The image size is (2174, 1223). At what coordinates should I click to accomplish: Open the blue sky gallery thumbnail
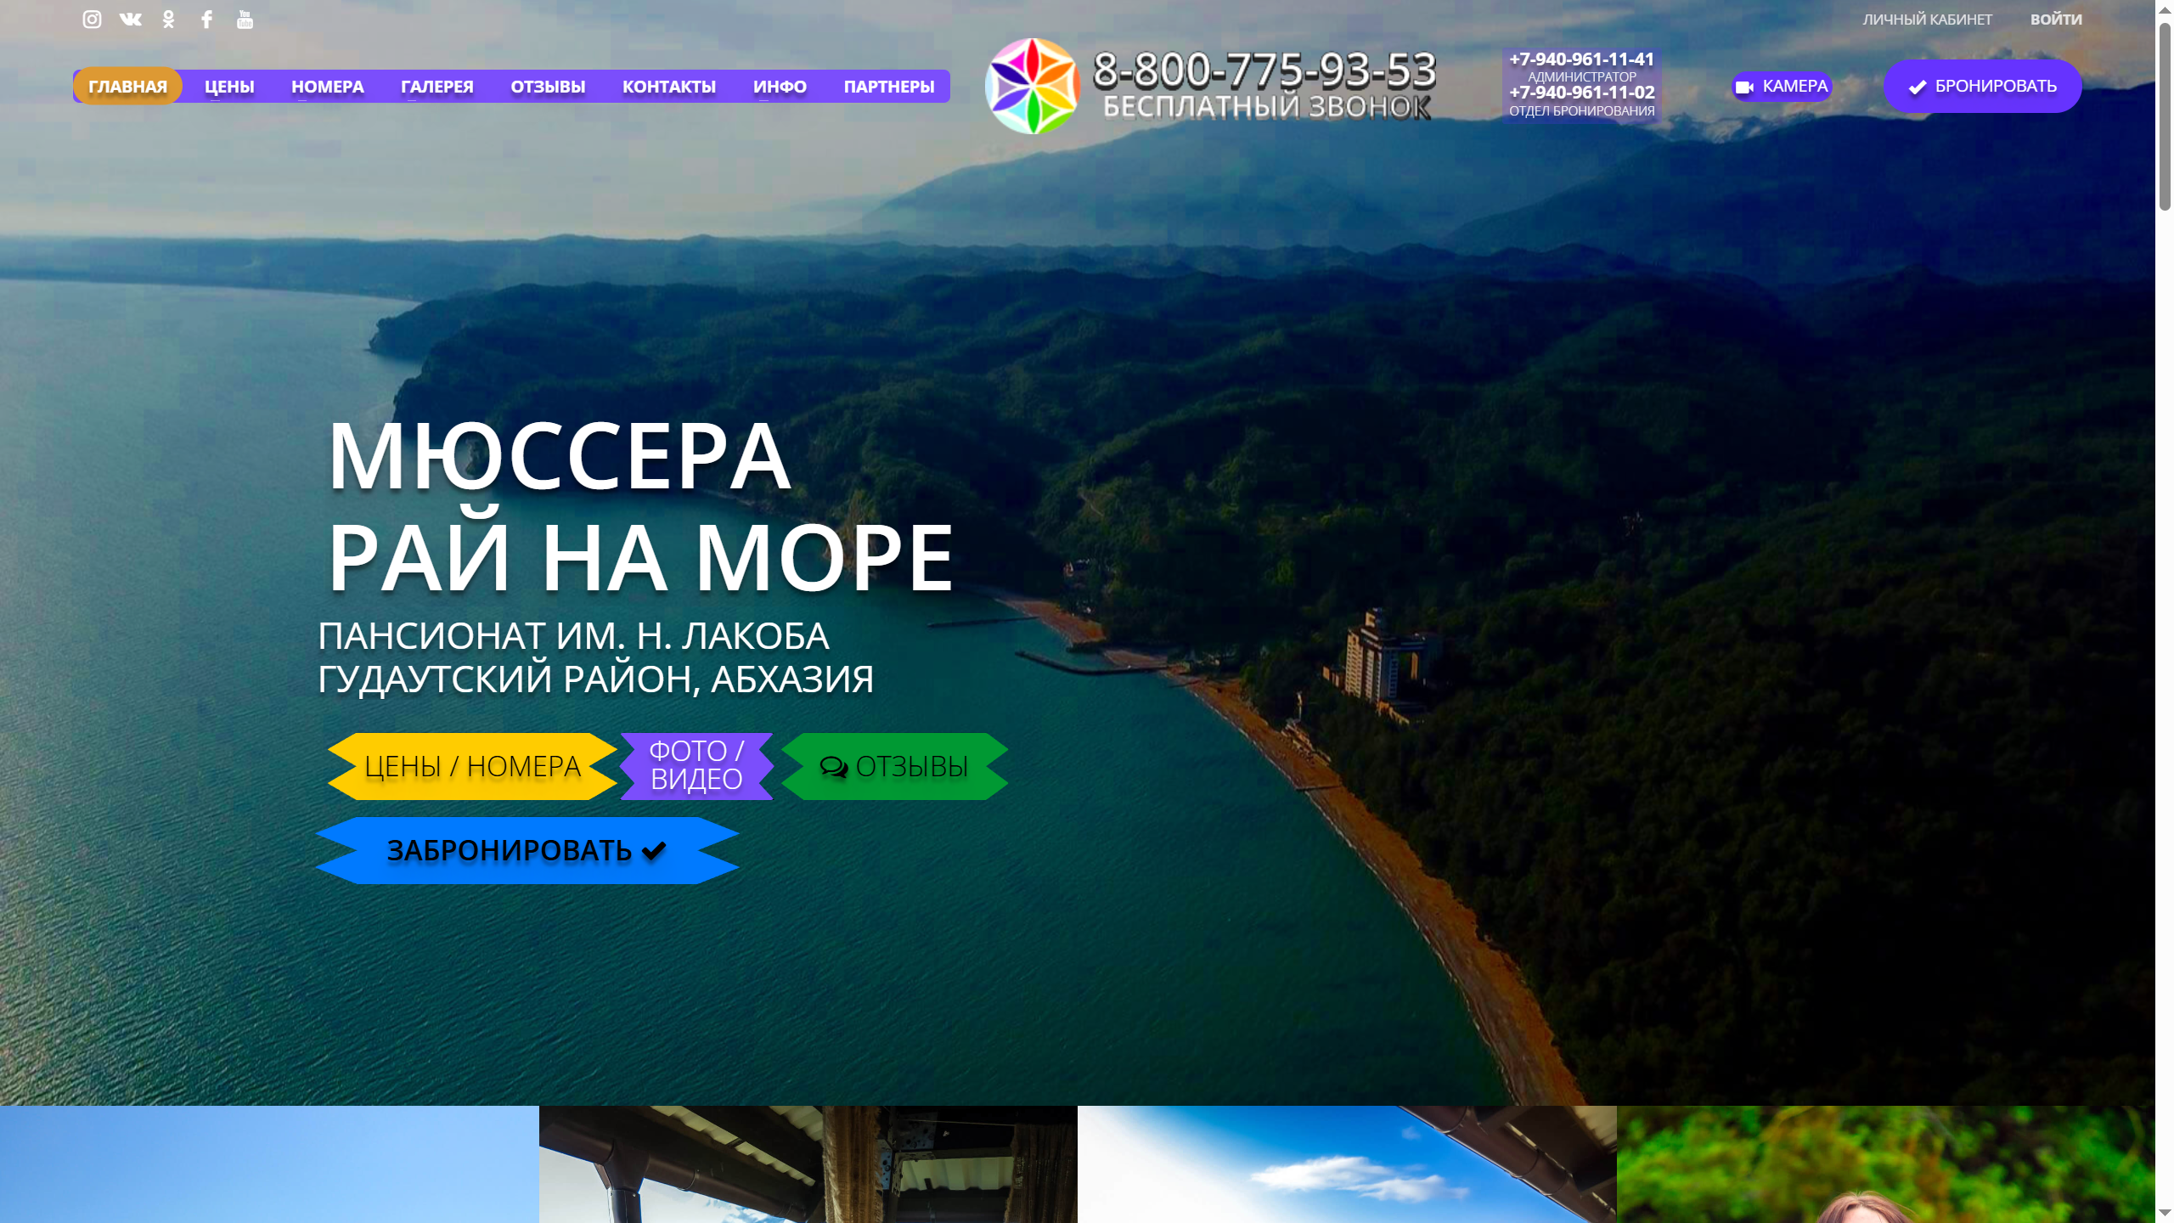click(269, 1164)
